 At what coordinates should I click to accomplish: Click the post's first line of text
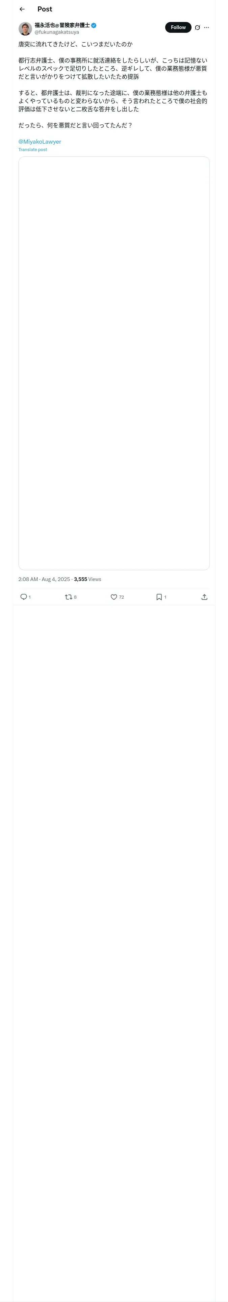click(75, 45)
